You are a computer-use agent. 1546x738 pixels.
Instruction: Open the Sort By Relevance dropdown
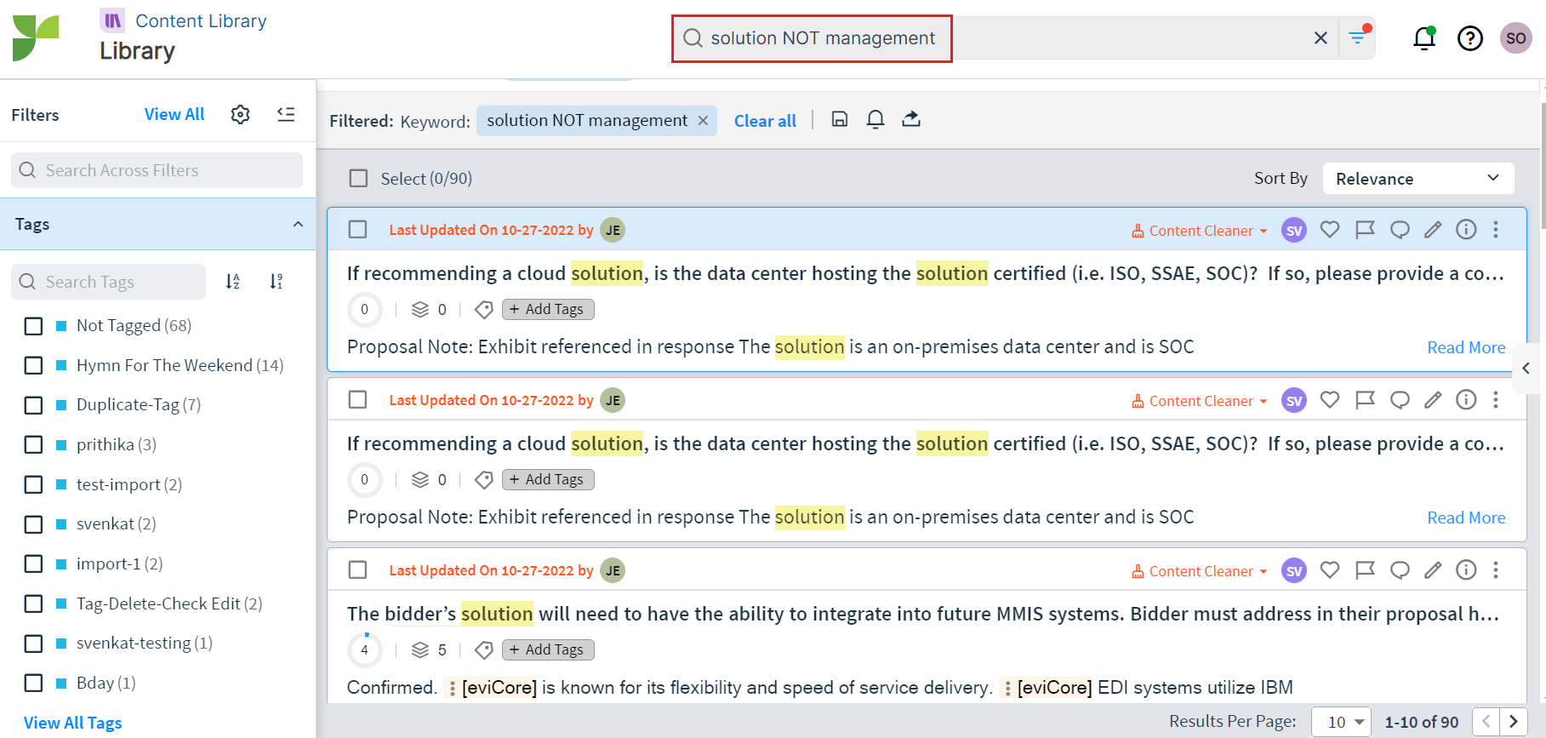[1418, 179]
